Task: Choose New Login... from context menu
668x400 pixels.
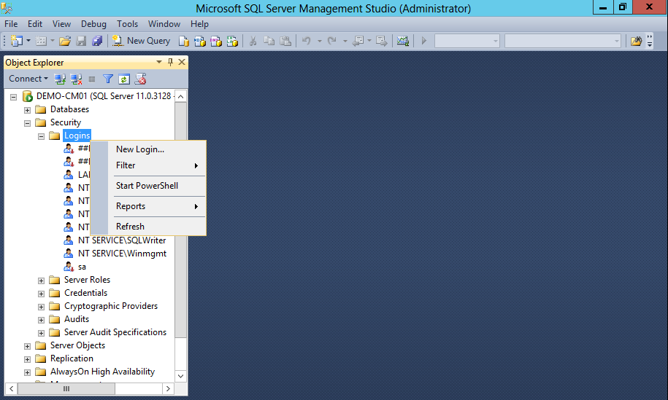Action: (140, 149)
